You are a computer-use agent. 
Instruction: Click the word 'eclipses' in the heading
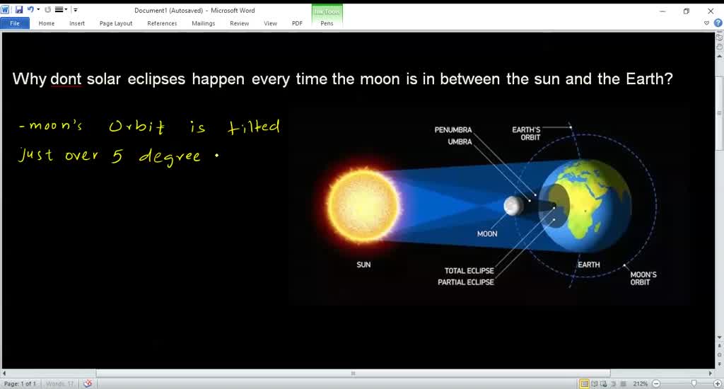click(x=156, y=79)
